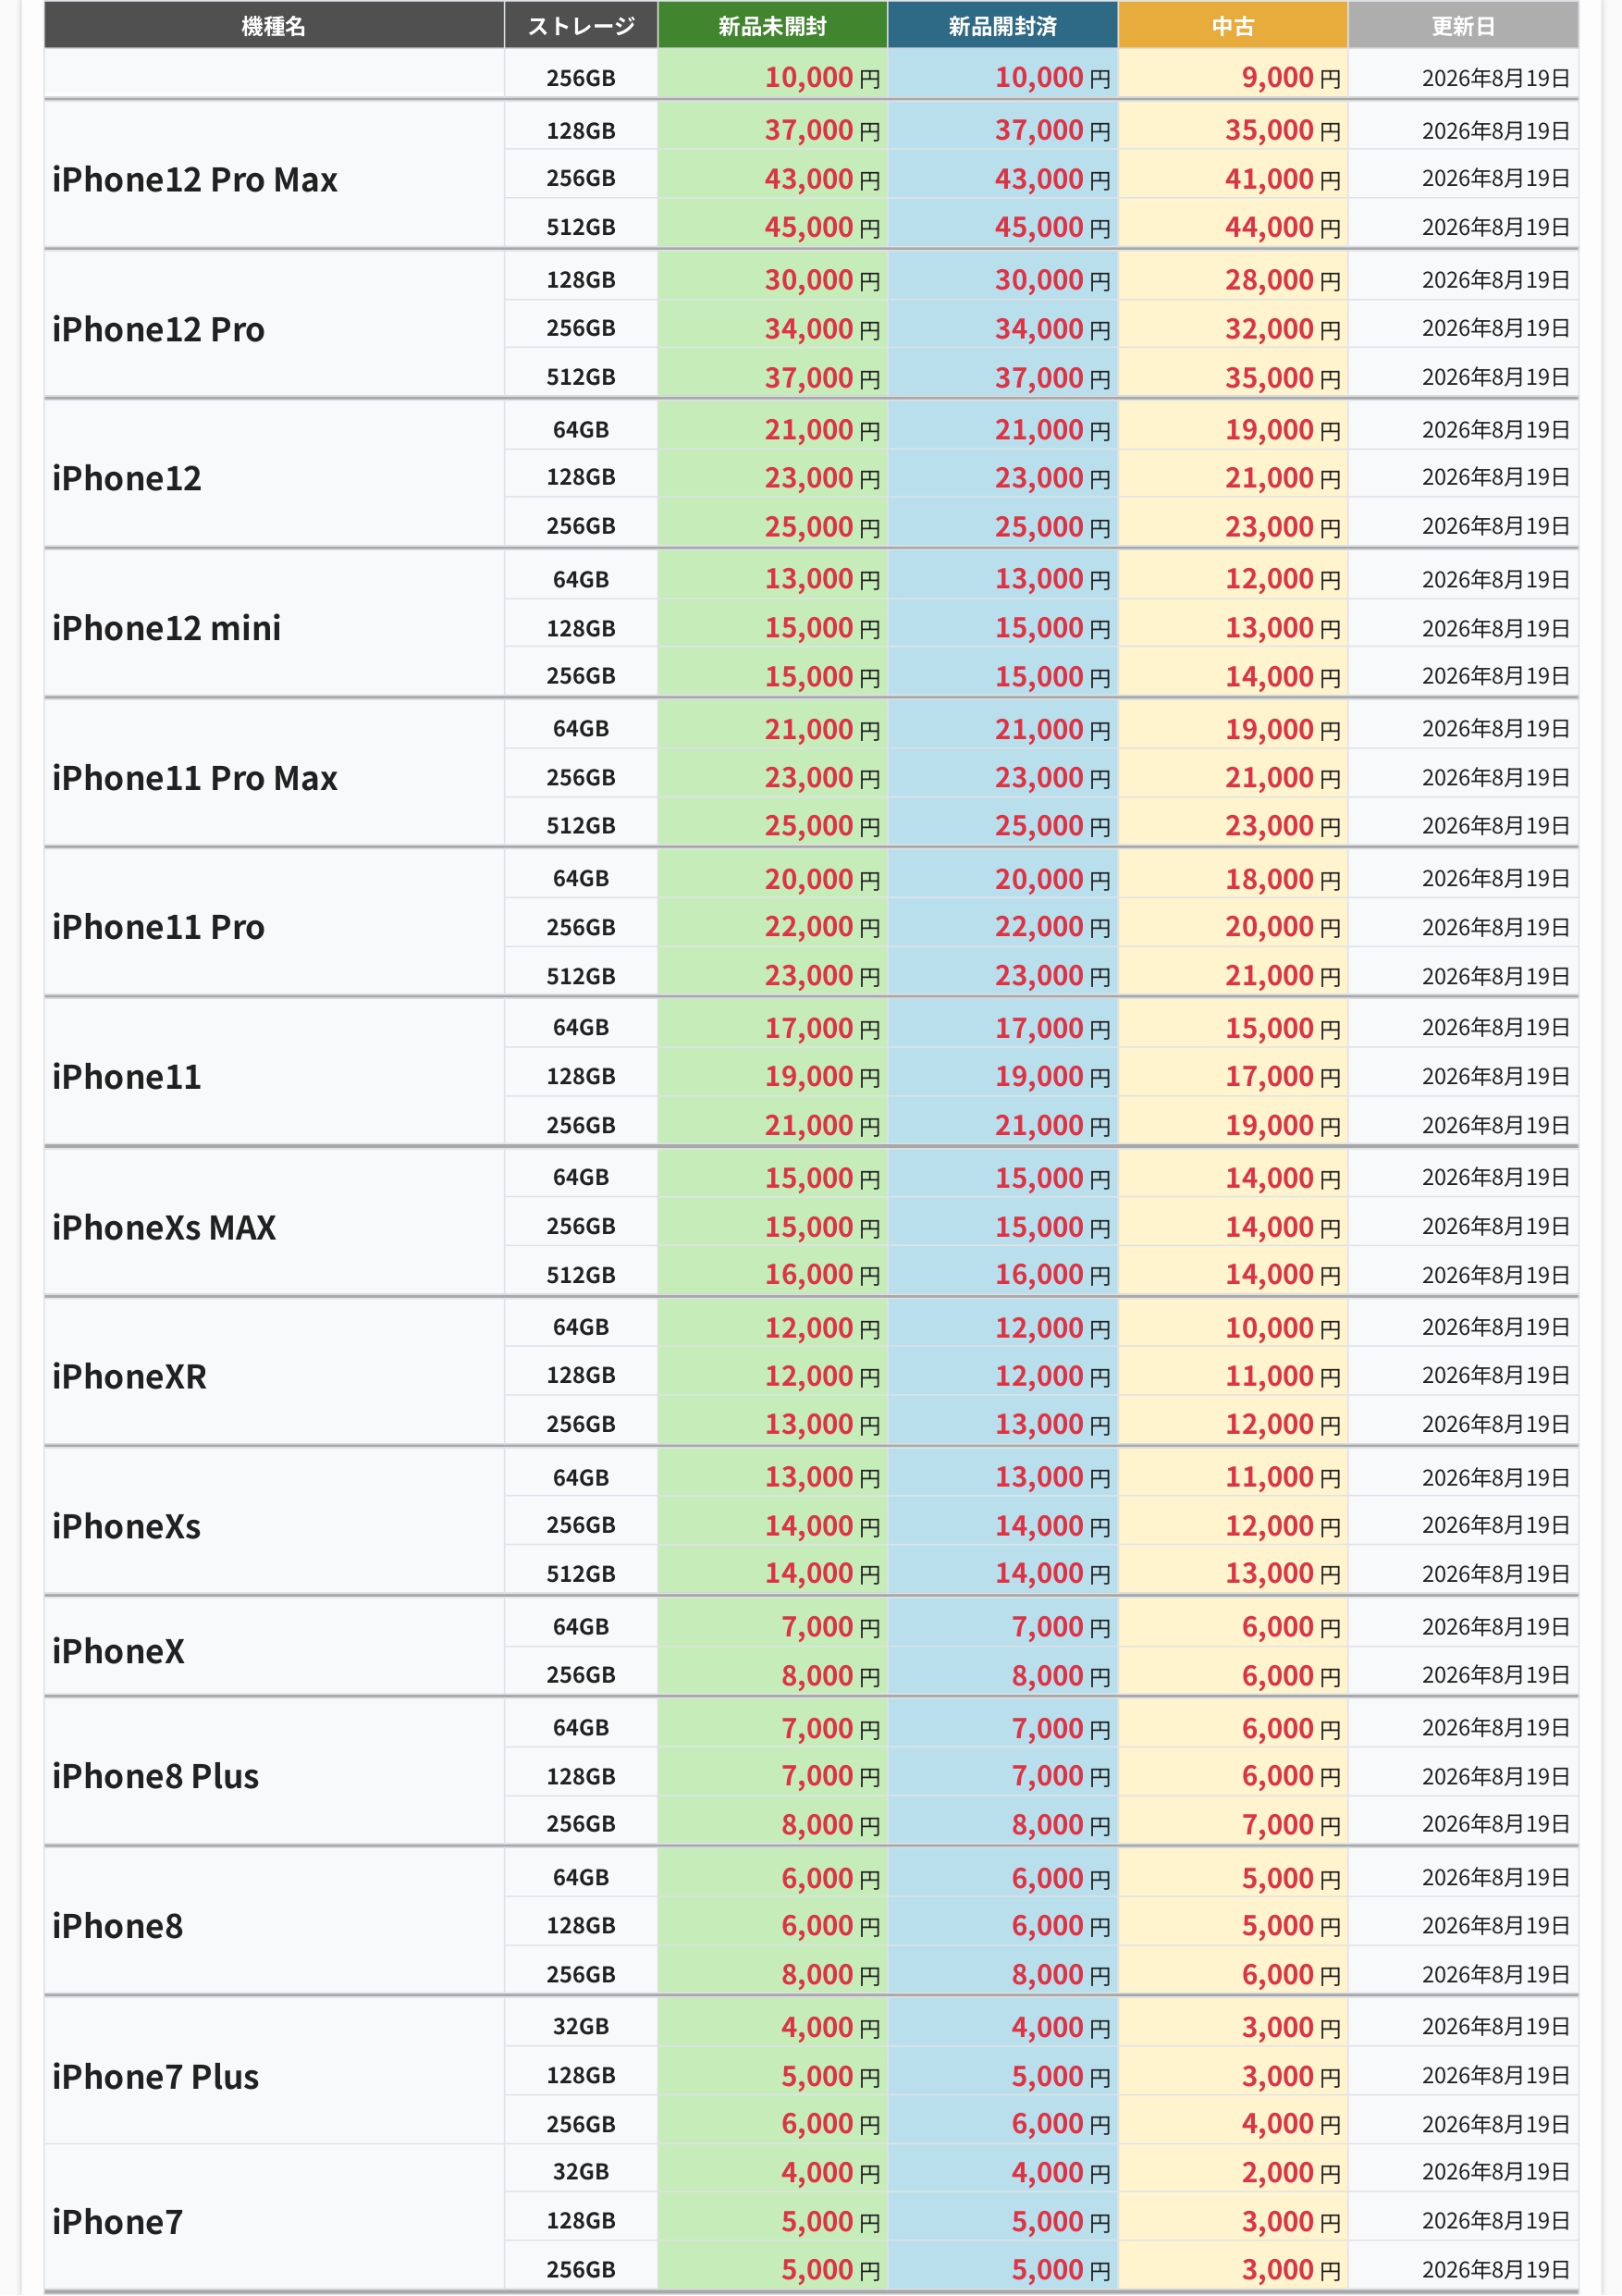1622x2296 pixels.
Task: Click the 更新日 column header
Action: coord(1463,26)
